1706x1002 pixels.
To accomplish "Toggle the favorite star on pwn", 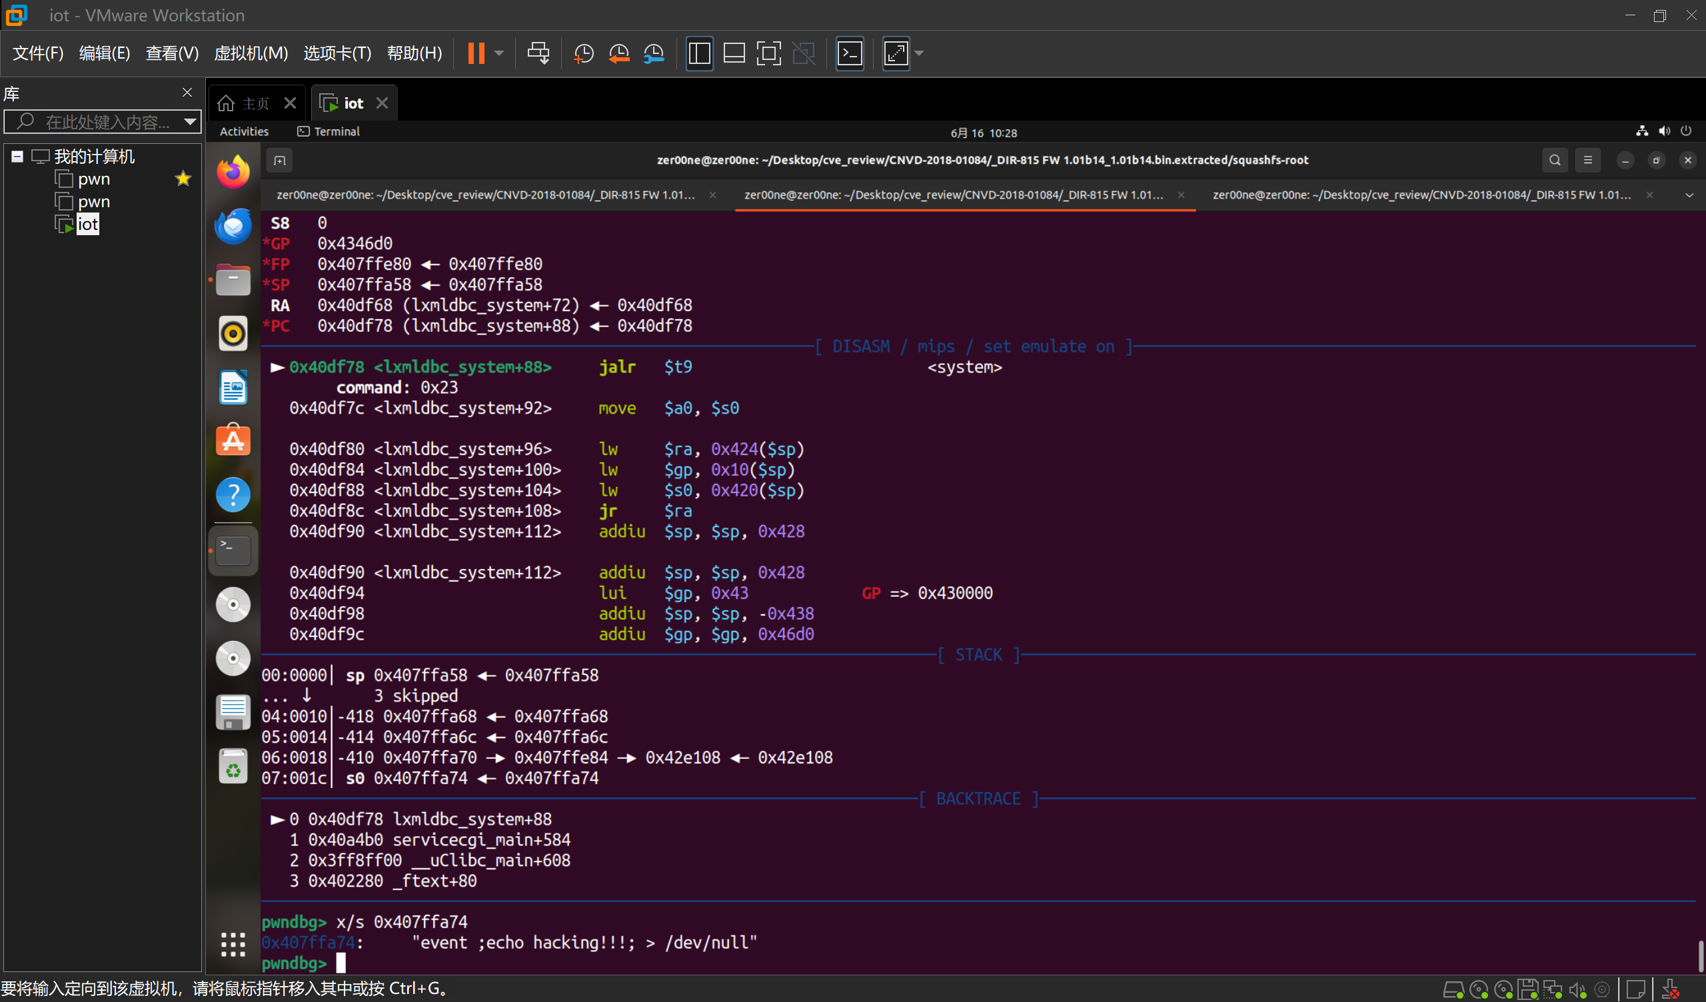I will pos(183,179).
